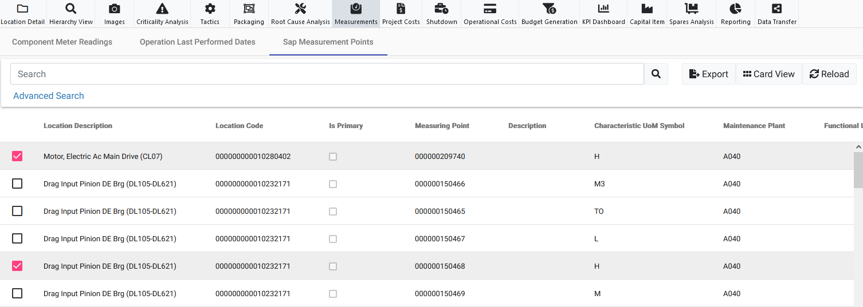Click the search magnifier button
Viewport: 863px width, 307px height.
(656, 74)
